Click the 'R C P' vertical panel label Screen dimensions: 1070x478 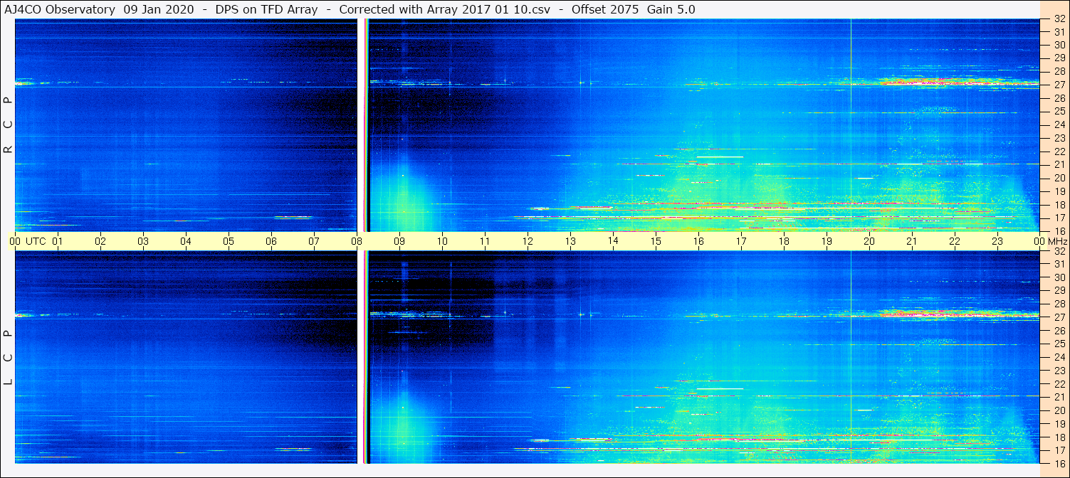9,125
